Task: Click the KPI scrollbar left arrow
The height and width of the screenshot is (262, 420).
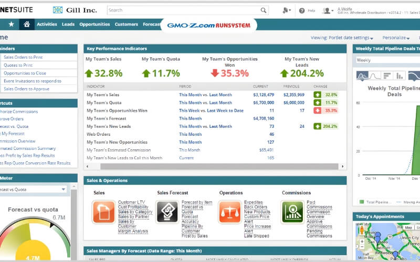Action: point(87,166)
